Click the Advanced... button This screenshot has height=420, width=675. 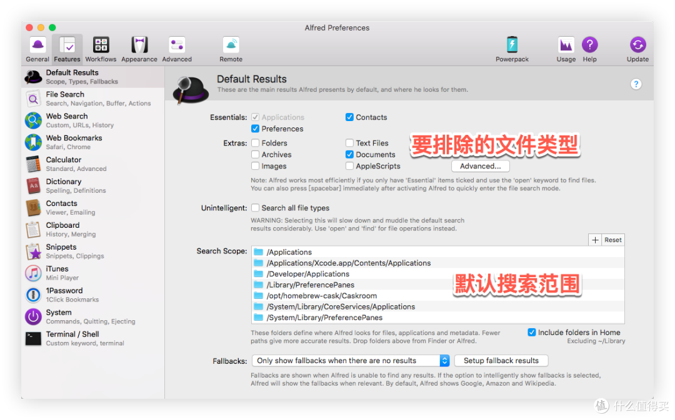(481, 167)
